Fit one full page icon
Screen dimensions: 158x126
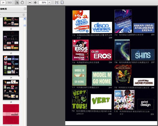[x=62, y=2]
